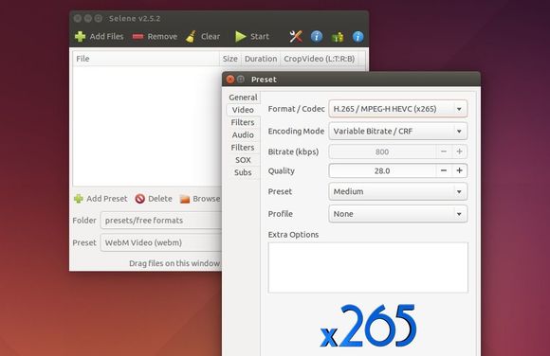
Task: Expand the Profile dropdown showing None
Action: click(397, 214)
